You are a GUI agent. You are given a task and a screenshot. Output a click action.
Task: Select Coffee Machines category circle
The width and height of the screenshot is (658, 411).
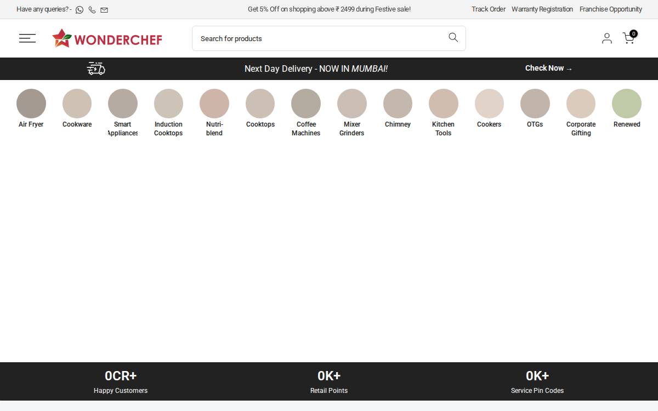point(306,104)
